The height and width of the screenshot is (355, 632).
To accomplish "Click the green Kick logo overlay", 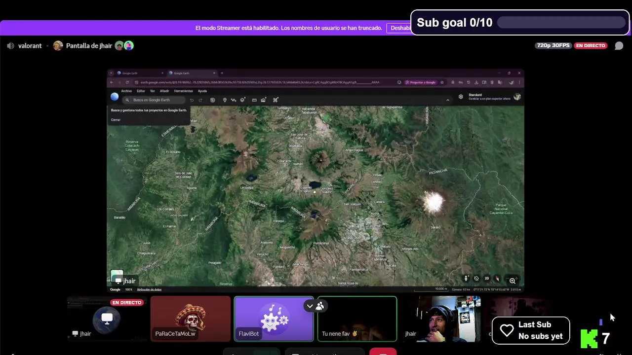I will coord(589,338).
